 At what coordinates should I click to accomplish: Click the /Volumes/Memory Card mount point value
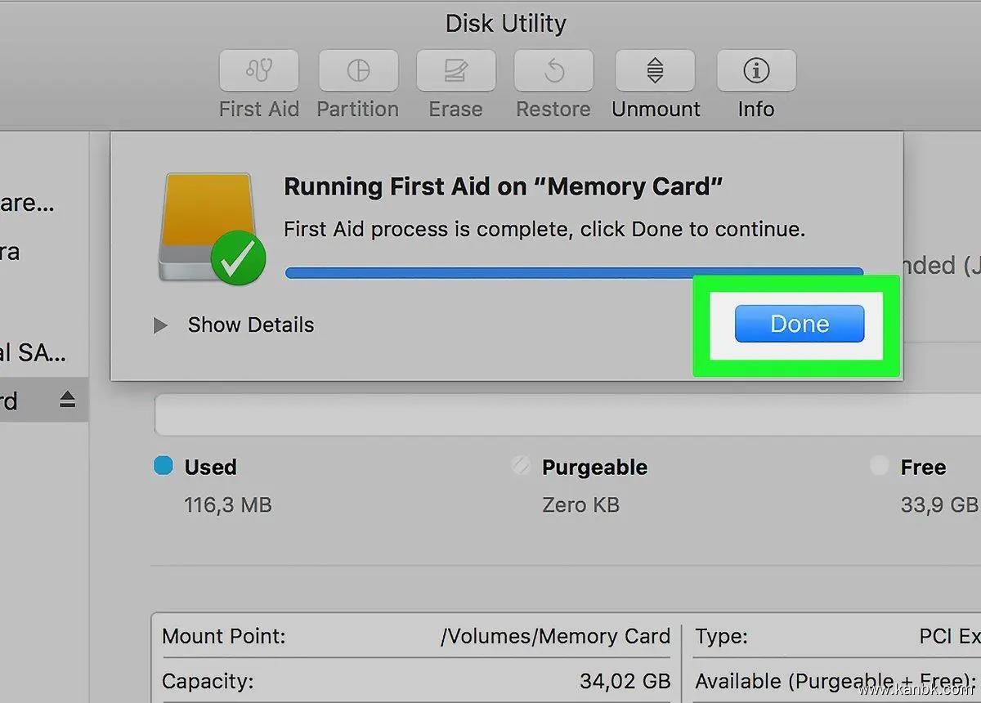pyautogui.click(x=555, y=636)
